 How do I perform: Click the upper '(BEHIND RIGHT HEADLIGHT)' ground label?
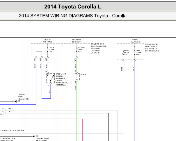23,97
